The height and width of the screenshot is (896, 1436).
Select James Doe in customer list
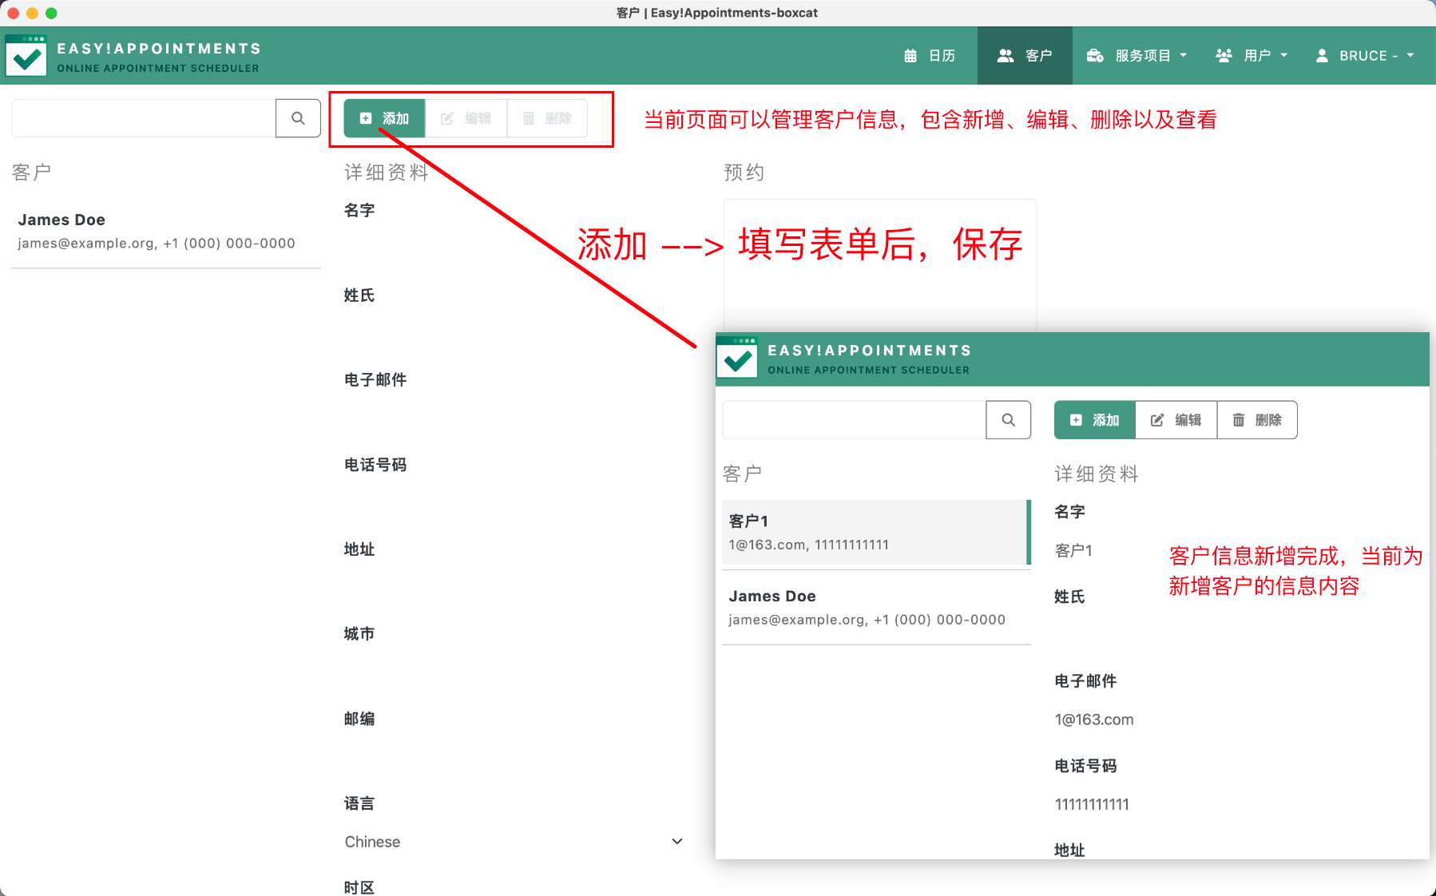(166, 231)
